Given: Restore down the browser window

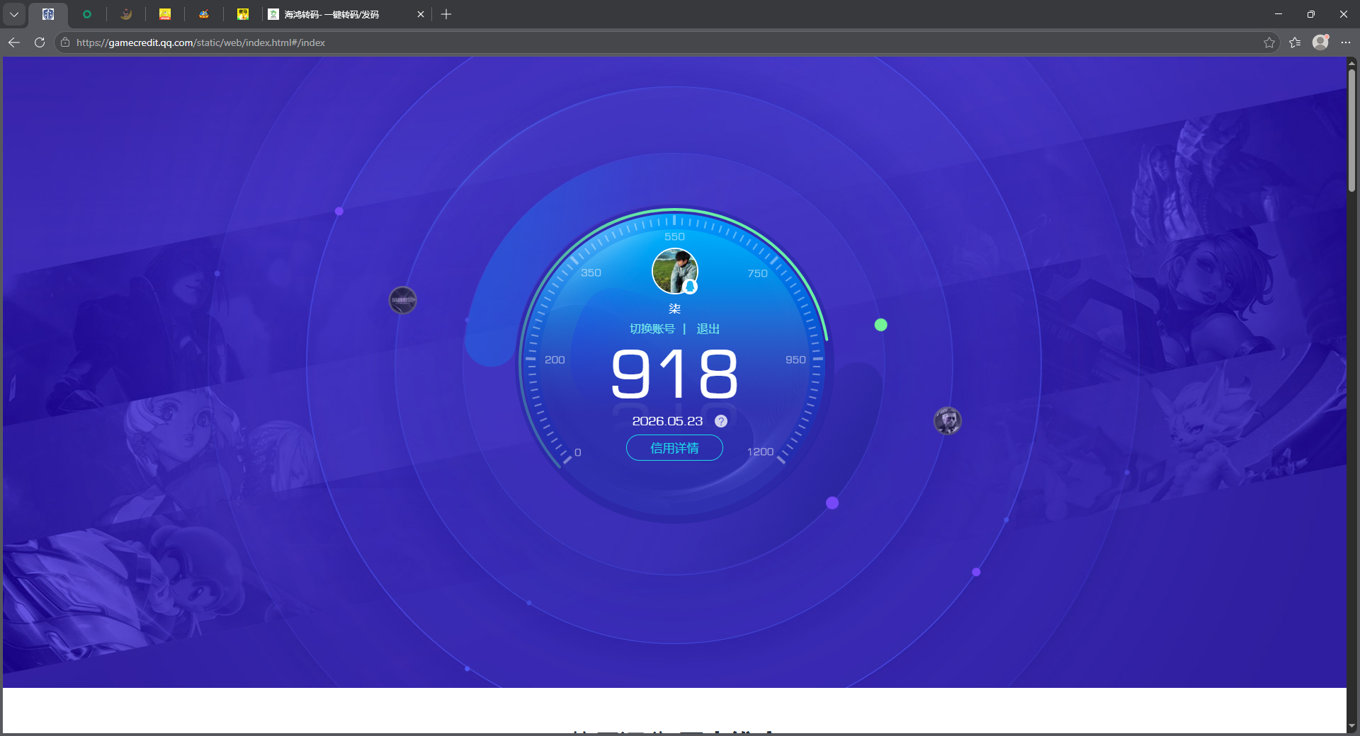Looking at the screenshot, I should [1311, 14].
